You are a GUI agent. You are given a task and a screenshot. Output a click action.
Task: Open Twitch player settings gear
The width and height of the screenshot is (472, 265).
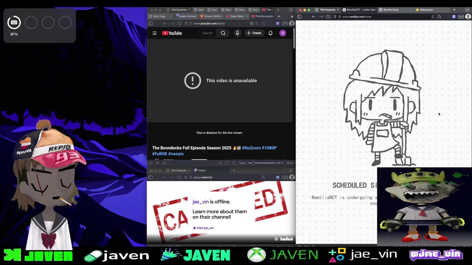click(276, 239)
